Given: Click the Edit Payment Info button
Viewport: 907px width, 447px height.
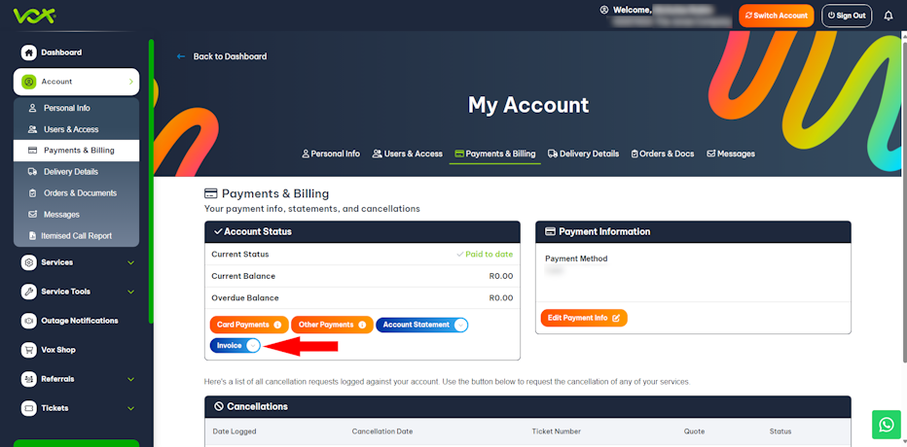Looking at the screenshot, I should (x=584, y=318).
